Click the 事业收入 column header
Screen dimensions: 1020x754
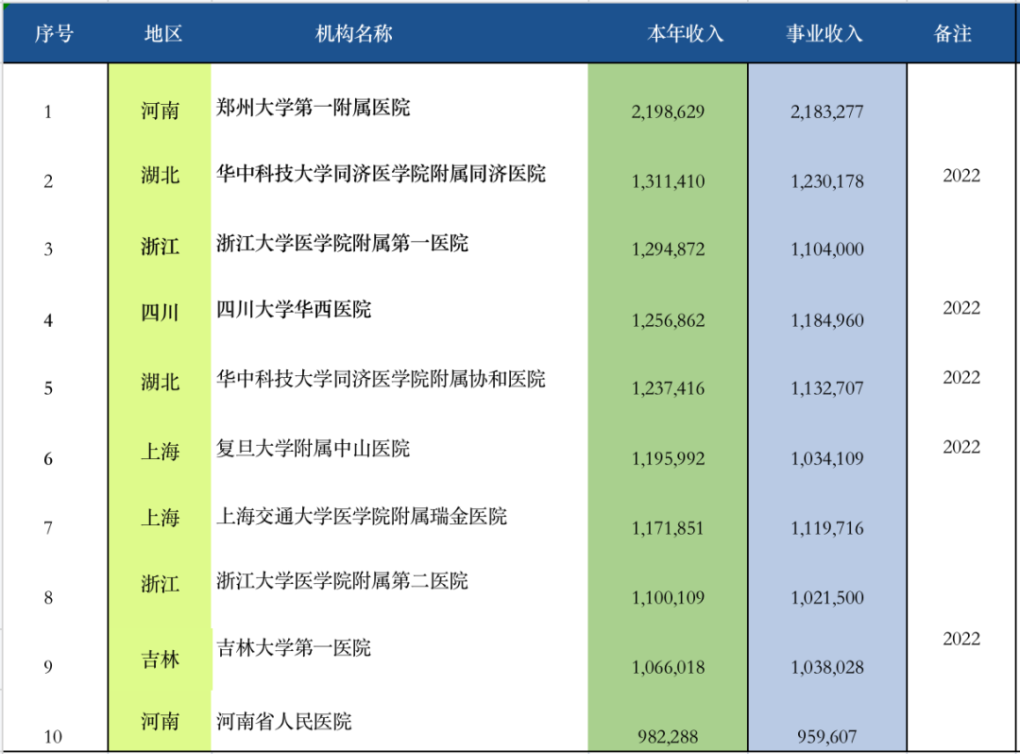coord(824,34)
